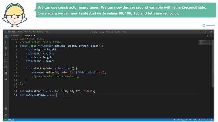The image size is (218, 122).
Task: Change indentation via Spaces: 4
Action: [x=184, y=120]
